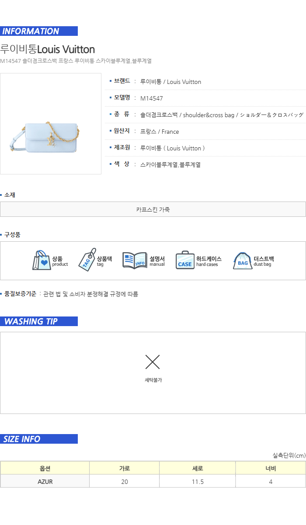
Task: Click the 품질보증기준 label
Action: (x=20, y=294)
